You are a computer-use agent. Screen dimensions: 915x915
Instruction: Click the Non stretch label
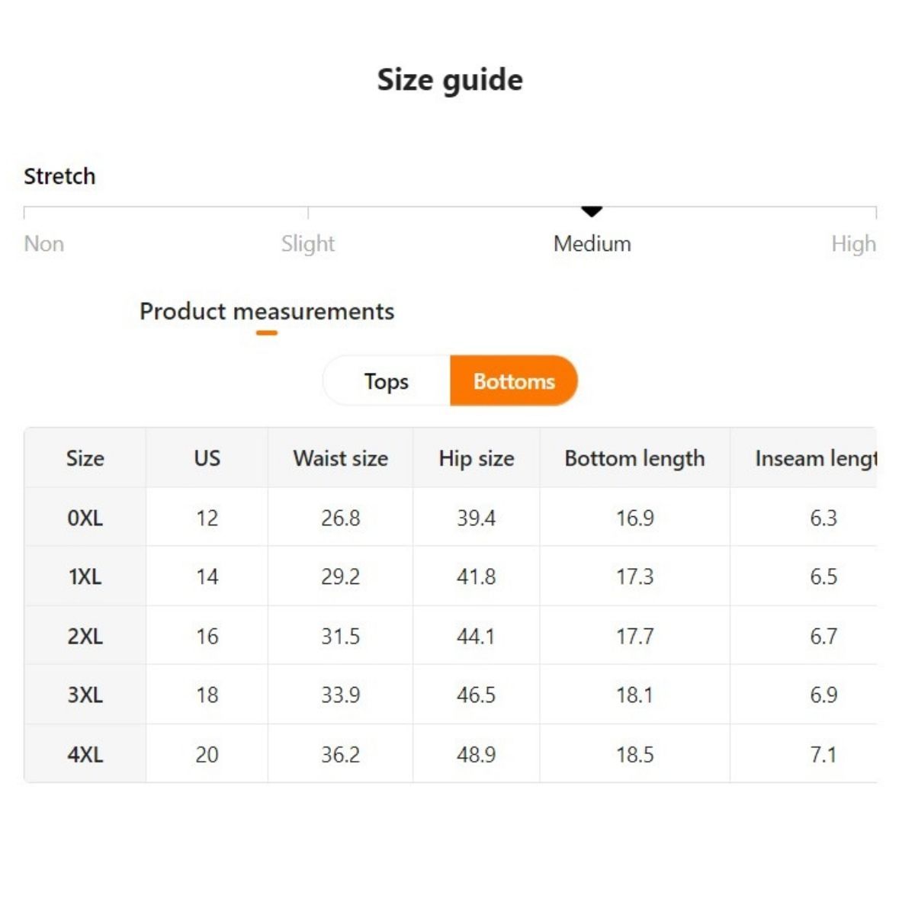[44, 244]
